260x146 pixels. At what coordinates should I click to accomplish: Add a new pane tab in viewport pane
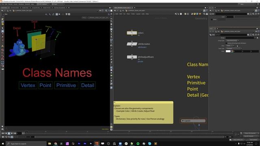(69, 8)
